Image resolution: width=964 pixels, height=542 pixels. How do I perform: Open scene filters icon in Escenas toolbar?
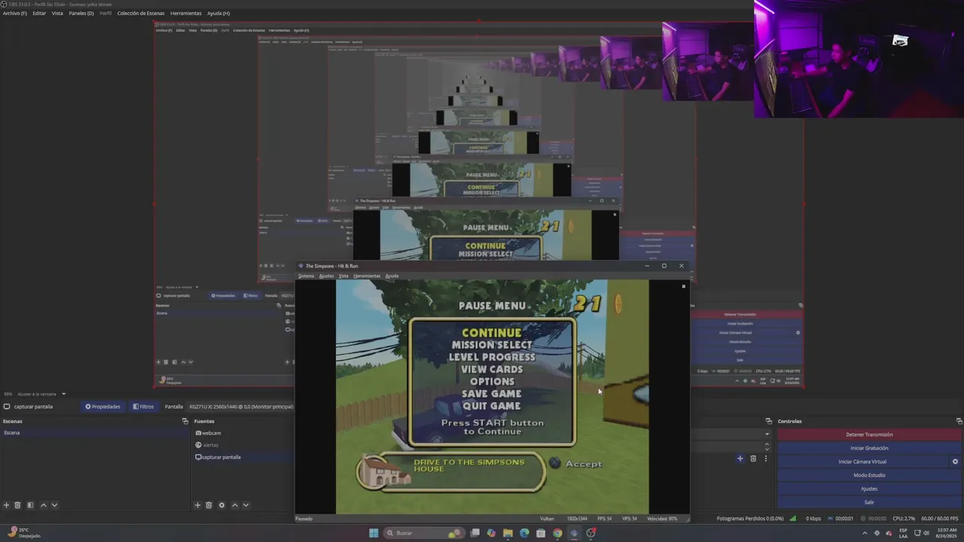coord(30,505)
